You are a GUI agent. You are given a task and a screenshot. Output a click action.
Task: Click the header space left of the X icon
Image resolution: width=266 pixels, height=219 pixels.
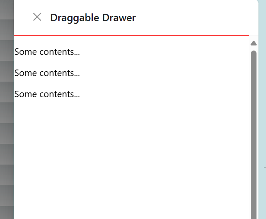tap(23, 18)
